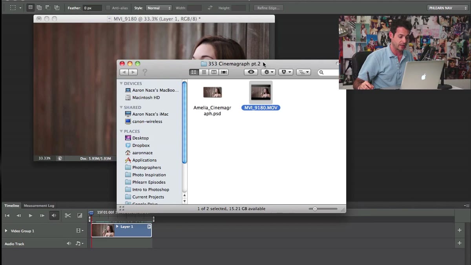Image resolution: width=471 pixels, height=265 pixels.
Task: Enable the Anti-alias checkbox
Action: click(108, 8)
